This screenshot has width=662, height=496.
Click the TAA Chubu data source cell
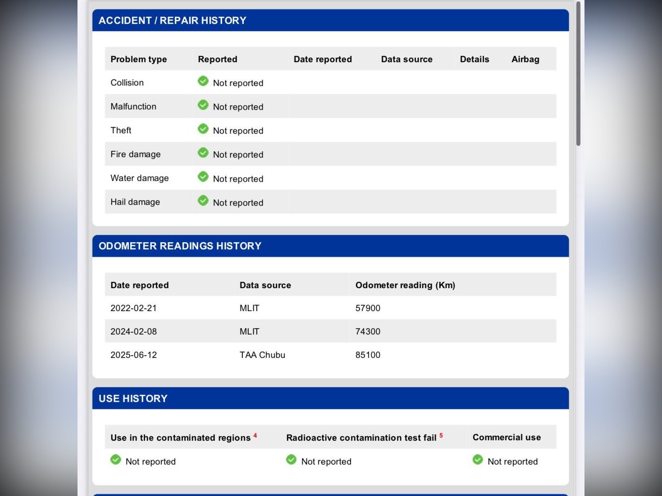(x=262, y=355)
